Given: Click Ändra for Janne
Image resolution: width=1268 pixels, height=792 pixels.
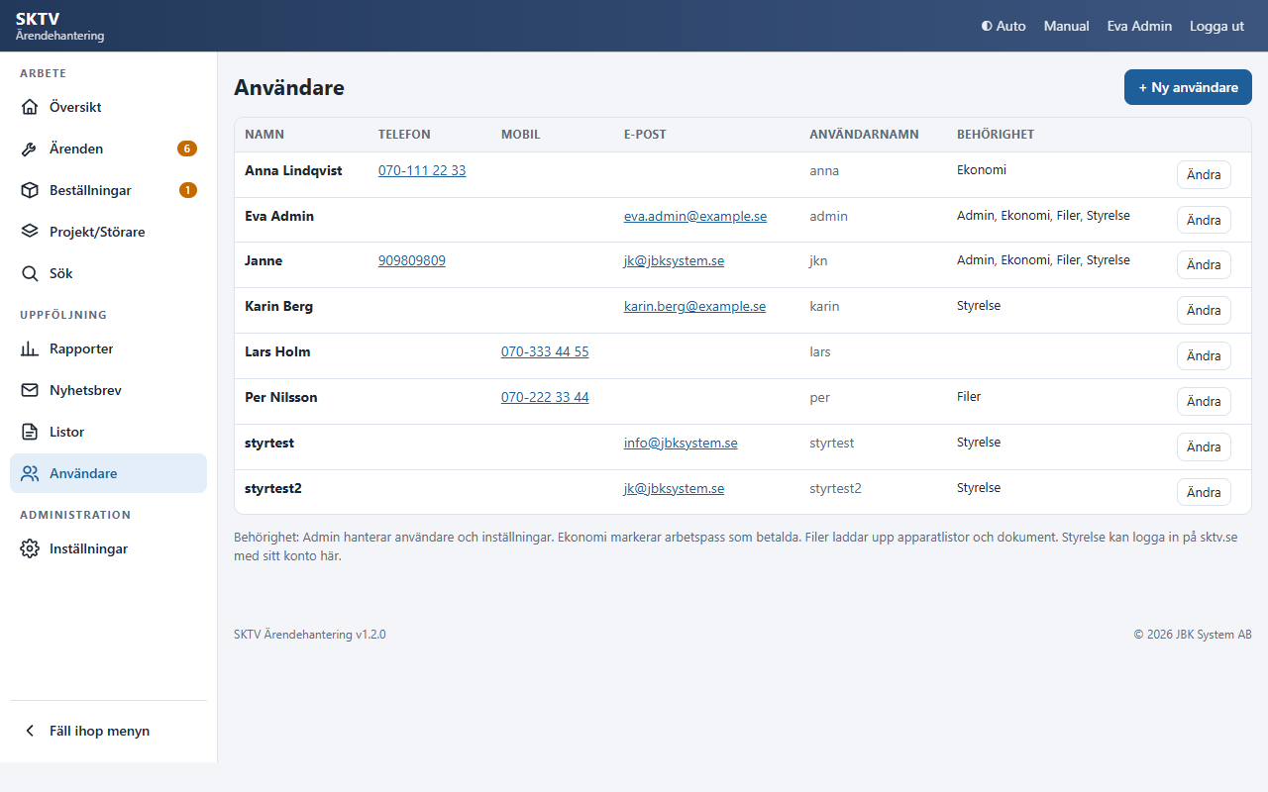Looking at the screenshot, I should point(1204,264).
